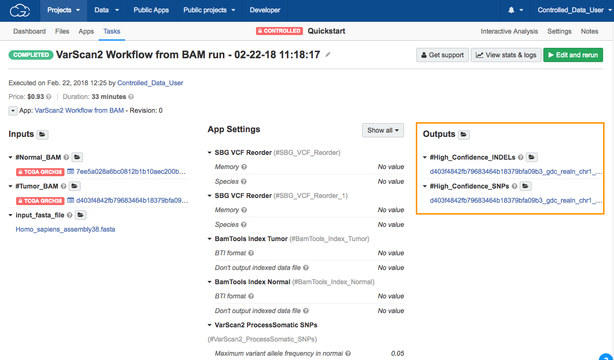This screenshot has height=360, width=614.
Task: Collapse the #Normal_BAM input section
Action: click(11, 157)
